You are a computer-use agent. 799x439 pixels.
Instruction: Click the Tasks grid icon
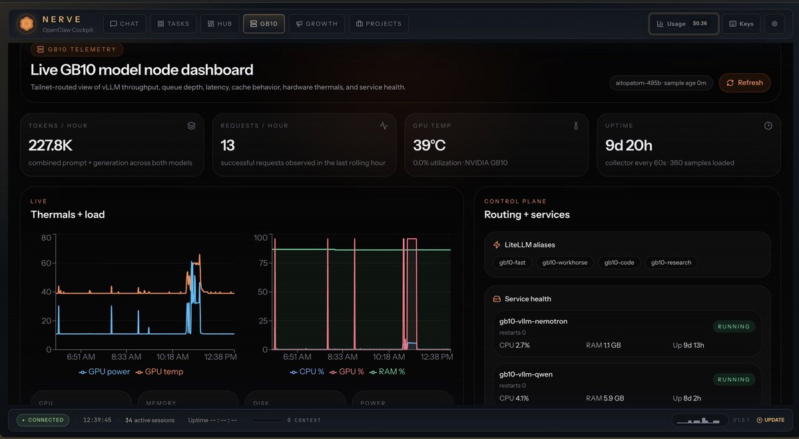[x=160, y=24]
